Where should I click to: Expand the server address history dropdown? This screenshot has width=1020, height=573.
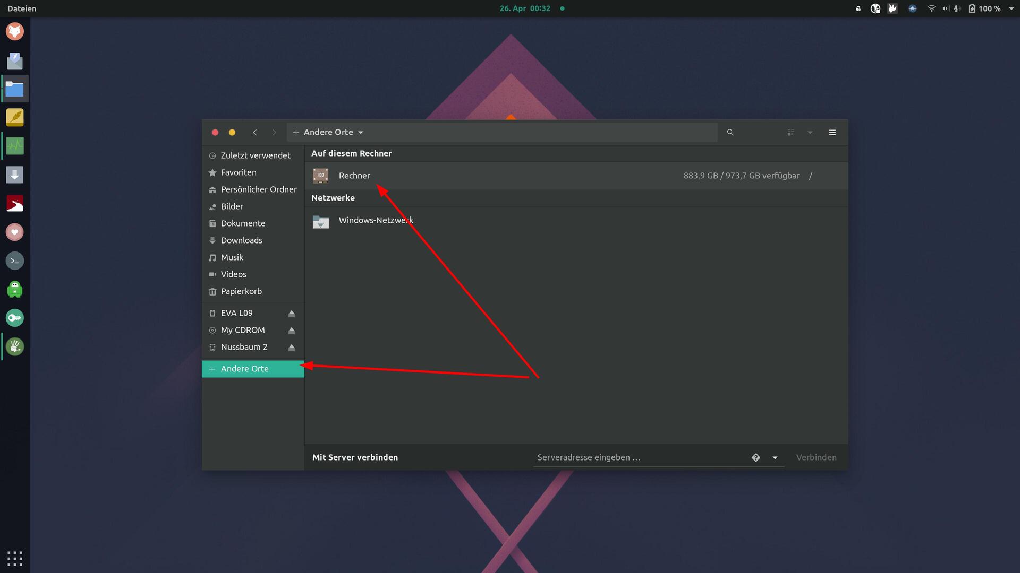pyautogui.click(x=775, y=458)
